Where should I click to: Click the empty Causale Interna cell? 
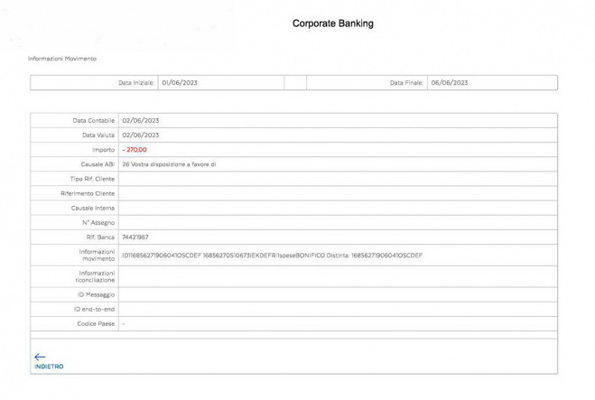[336, 208]
